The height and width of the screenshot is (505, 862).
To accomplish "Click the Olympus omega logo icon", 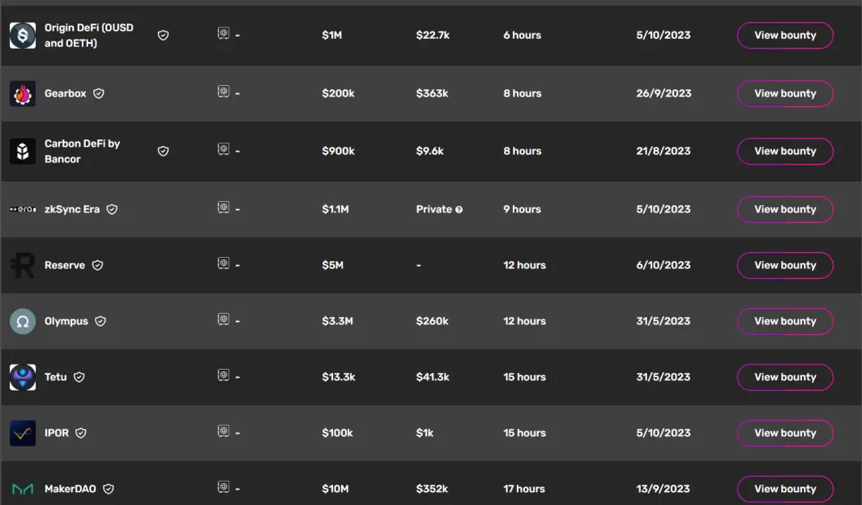I will pyautogui.click(x=23, y=321).
